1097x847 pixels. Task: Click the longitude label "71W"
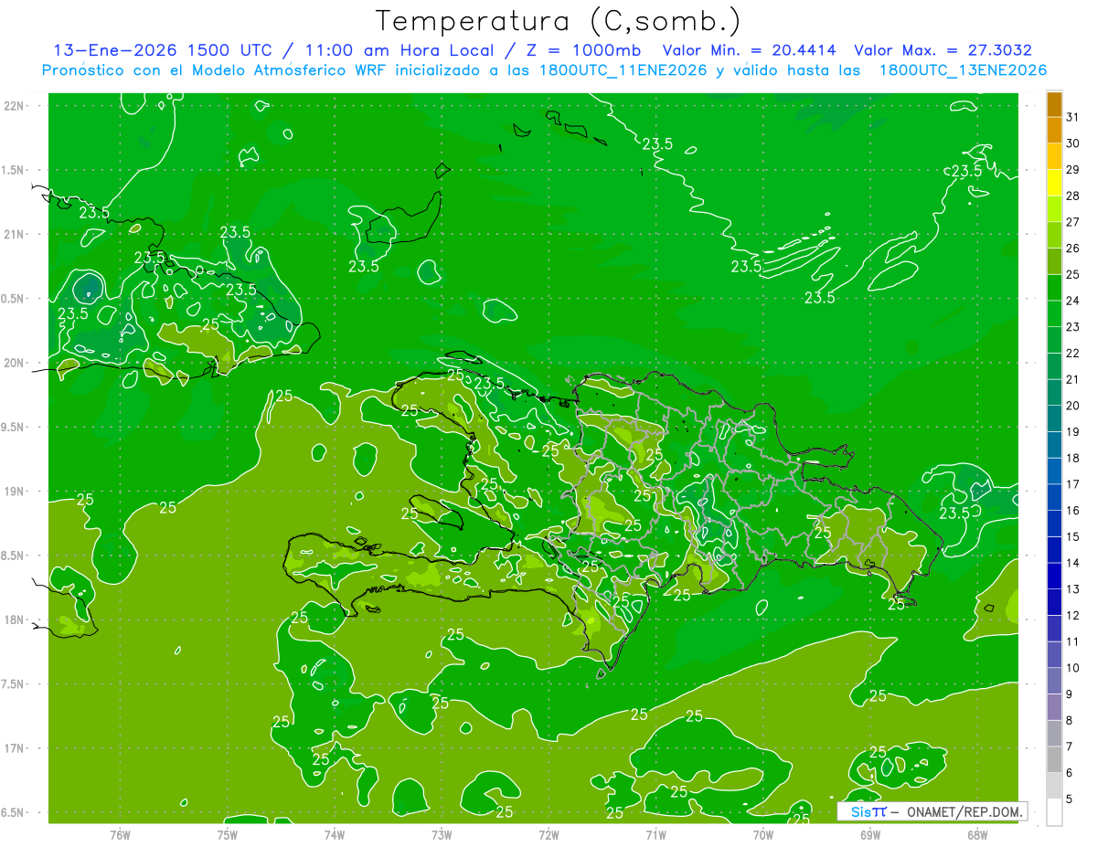655,834
